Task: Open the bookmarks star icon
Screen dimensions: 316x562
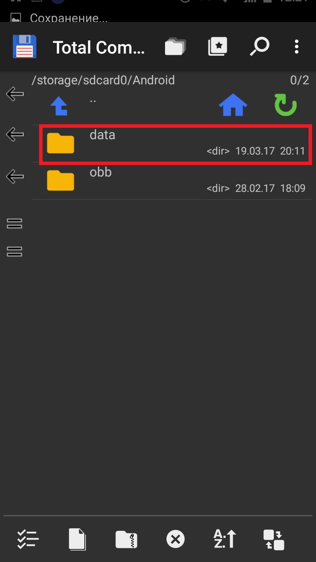Action: click(218, 47)
